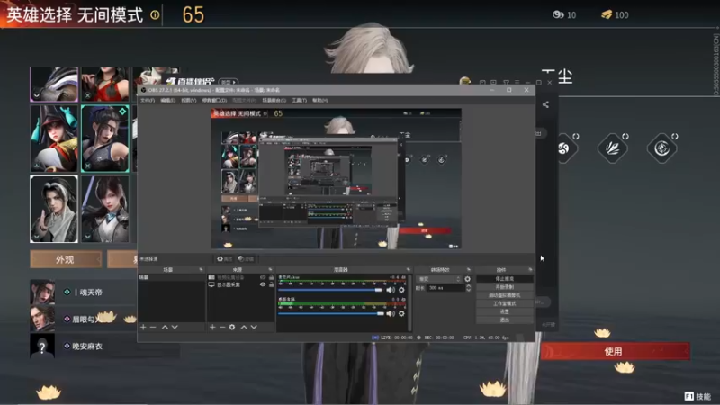Click the transition duration 300 ms field
Image resolution: width=720 pixels, height=405 pixels.
click(x=445, y=288)
